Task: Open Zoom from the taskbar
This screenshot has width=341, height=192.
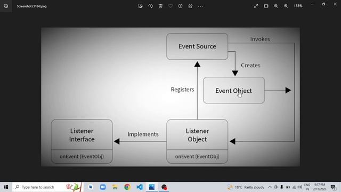Action: (103, 187)
